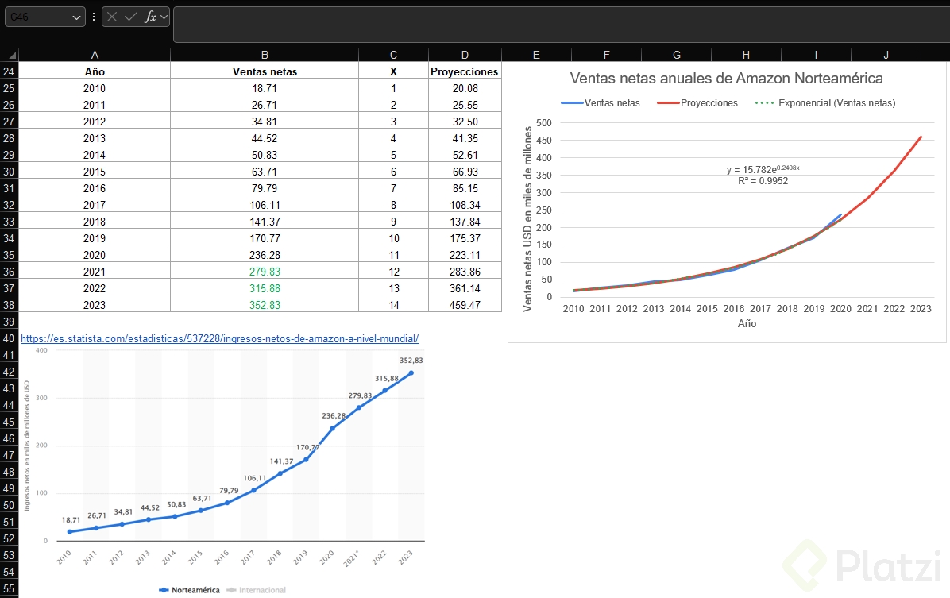950x598 pixels.
Task: Click the Name Box showing G46
Action: 40,17
